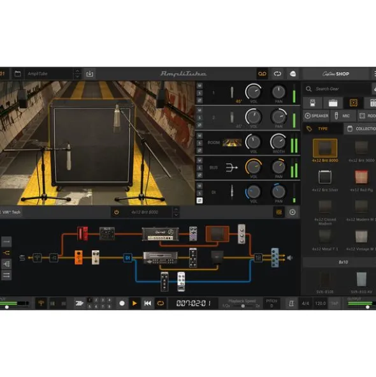Mute mic channel 2
This screenshot has width=376, height=377.
(199, 110)
